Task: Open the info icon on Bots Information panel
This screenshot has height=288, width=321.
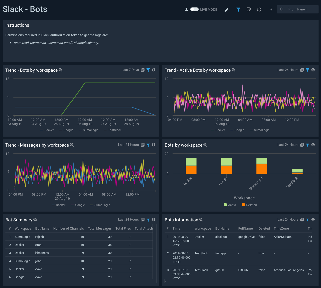Action: 313,219
